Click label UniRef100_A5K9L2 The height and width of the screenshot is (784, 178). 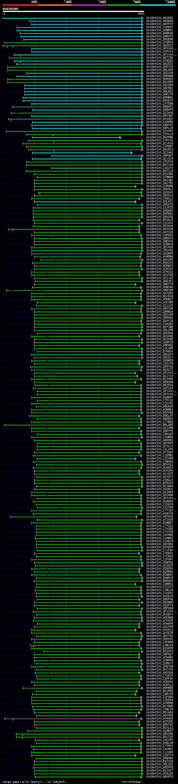[160, 189]
